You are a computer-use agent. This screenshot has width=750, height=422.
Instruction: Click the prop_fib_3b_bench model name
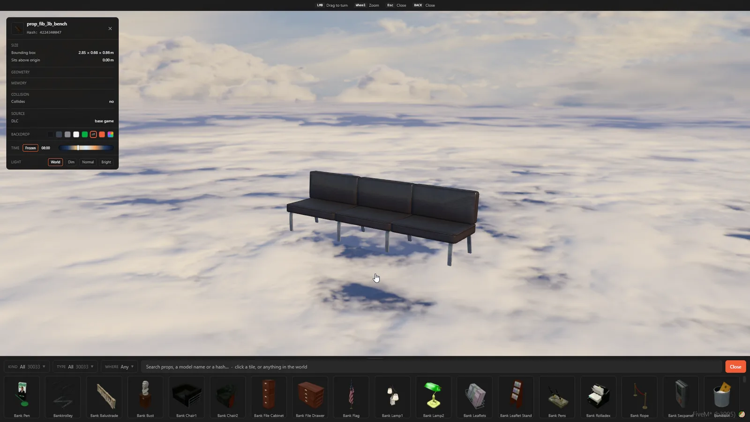click(47, 24)
